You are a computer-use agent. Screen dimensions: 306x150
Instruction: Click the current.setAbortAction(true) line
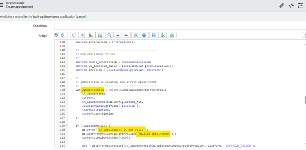[106, 138]
